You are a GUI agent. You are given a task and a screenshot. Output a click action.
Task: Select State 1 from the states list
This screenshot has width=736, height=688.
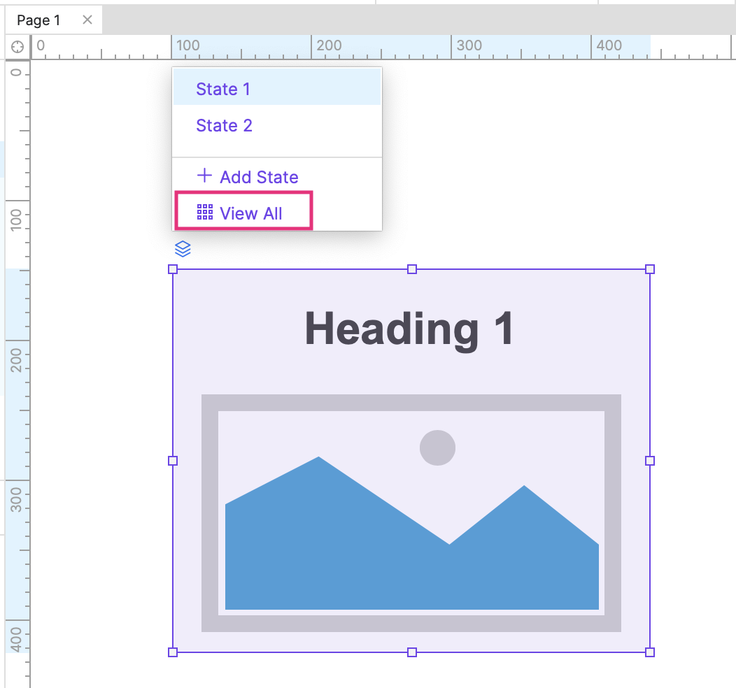[x=223, y=89]
